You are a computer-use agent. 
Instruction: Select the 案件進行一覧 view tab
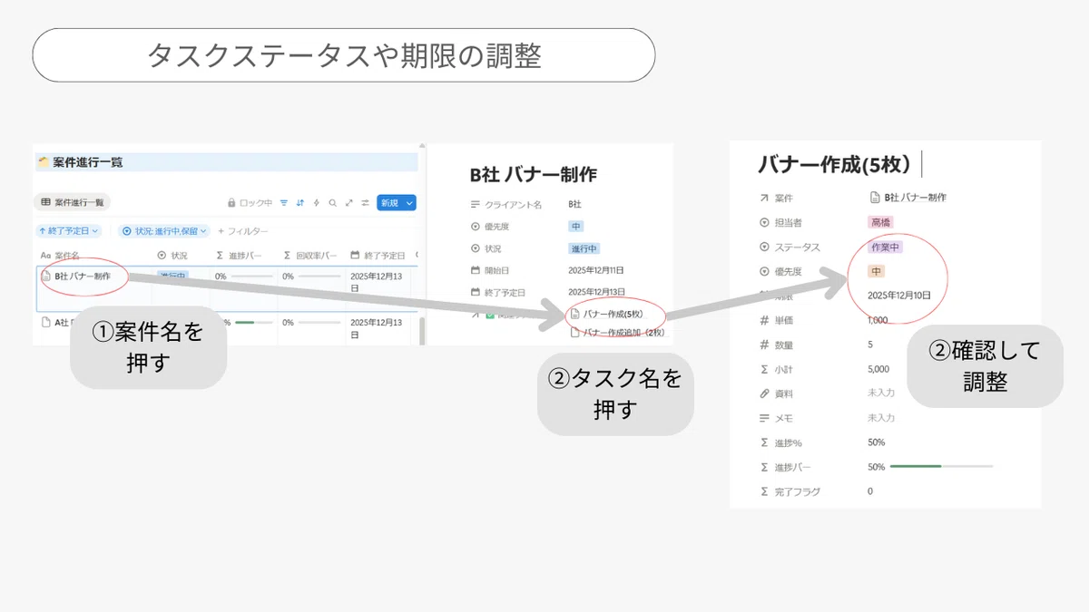[x=73, y=203]
